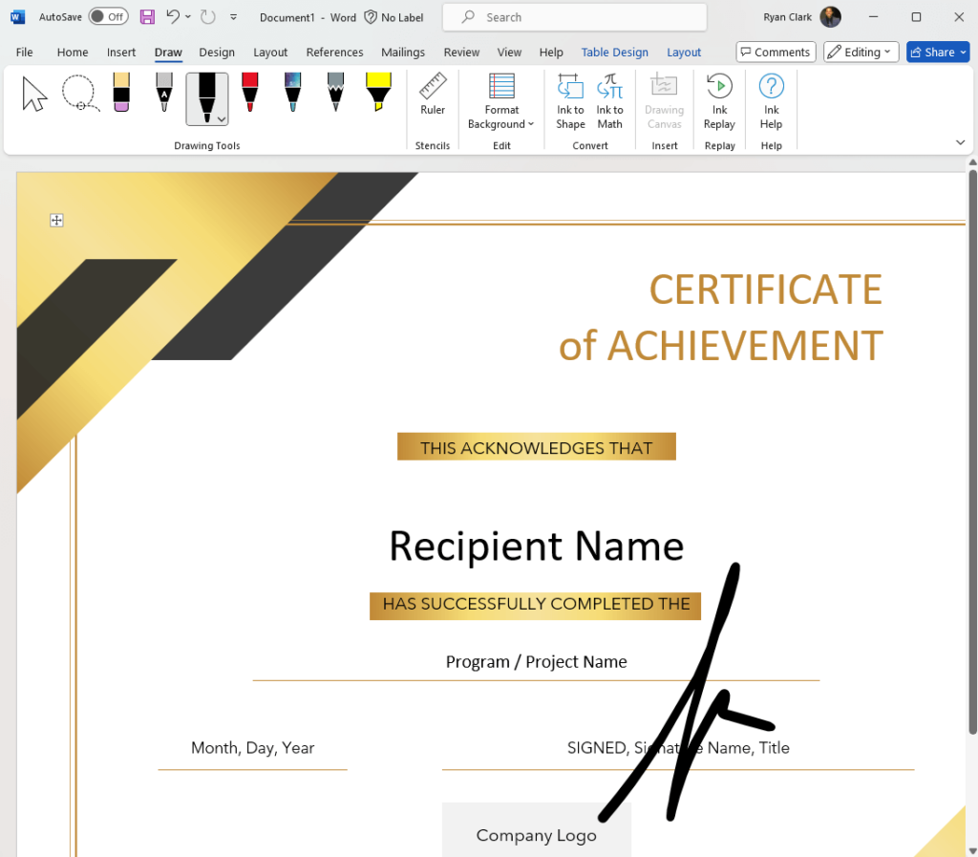This screenshot has height=857, width=978.
Task: Select the black pen
Action: click(206, 96)
